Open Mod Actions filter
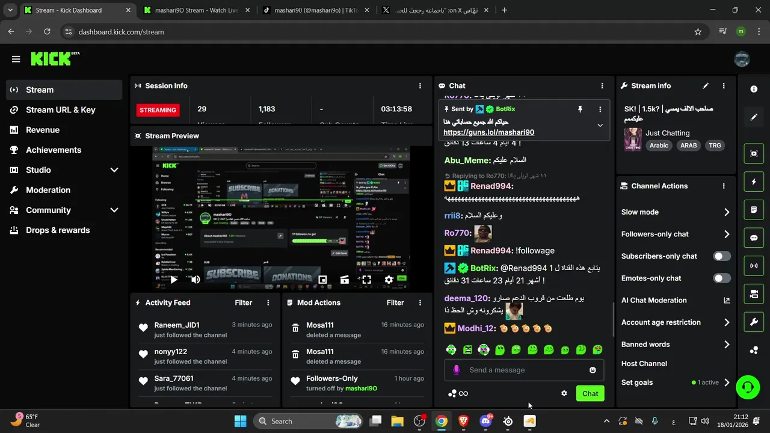This screenshot has width=770, height=433. pyautogui.click(x=395, y=302)
